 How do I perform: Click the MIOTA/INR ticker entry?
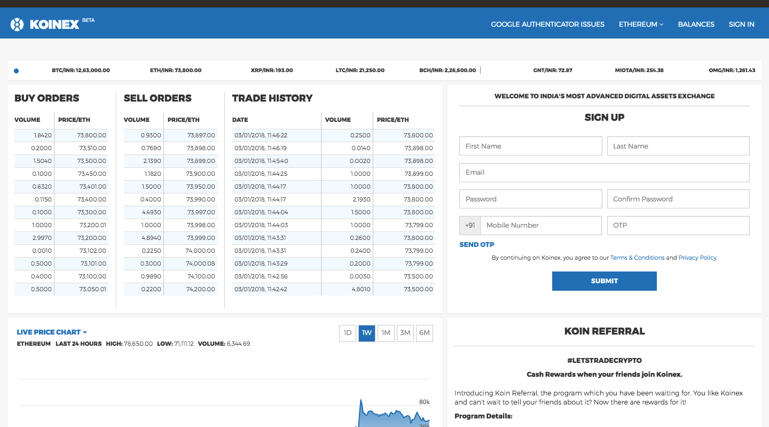click(639, 70)
